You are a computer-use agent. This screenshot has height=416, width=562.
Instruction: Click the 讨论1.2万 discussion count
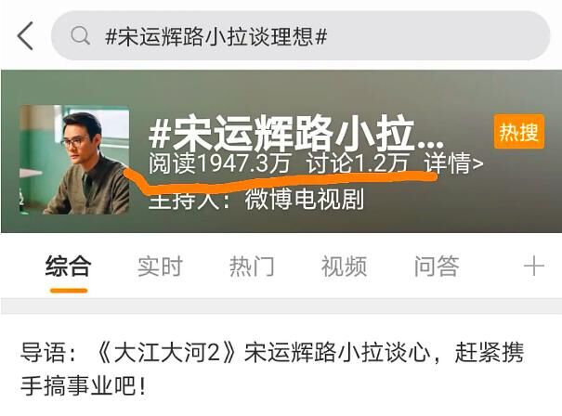358,163
